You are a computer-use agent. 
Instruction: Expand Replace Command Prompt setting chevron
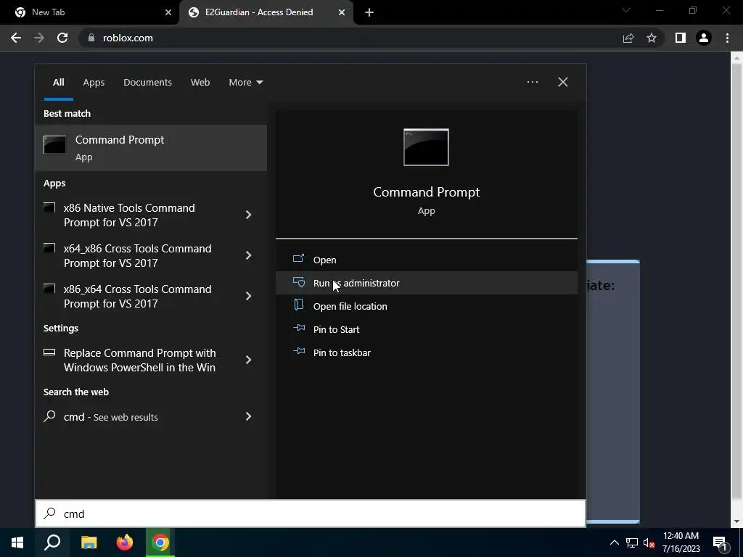tap(248, 360)
